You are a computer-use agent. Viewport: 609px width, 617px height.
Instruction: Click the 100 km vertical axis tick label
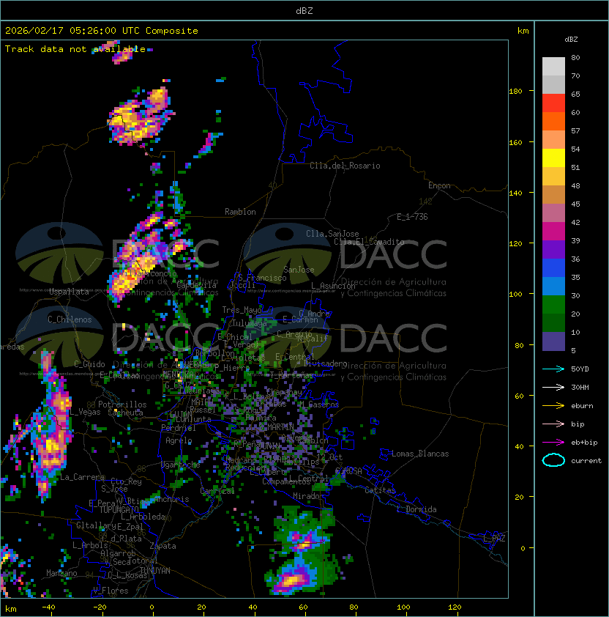(x=515, y=295)
